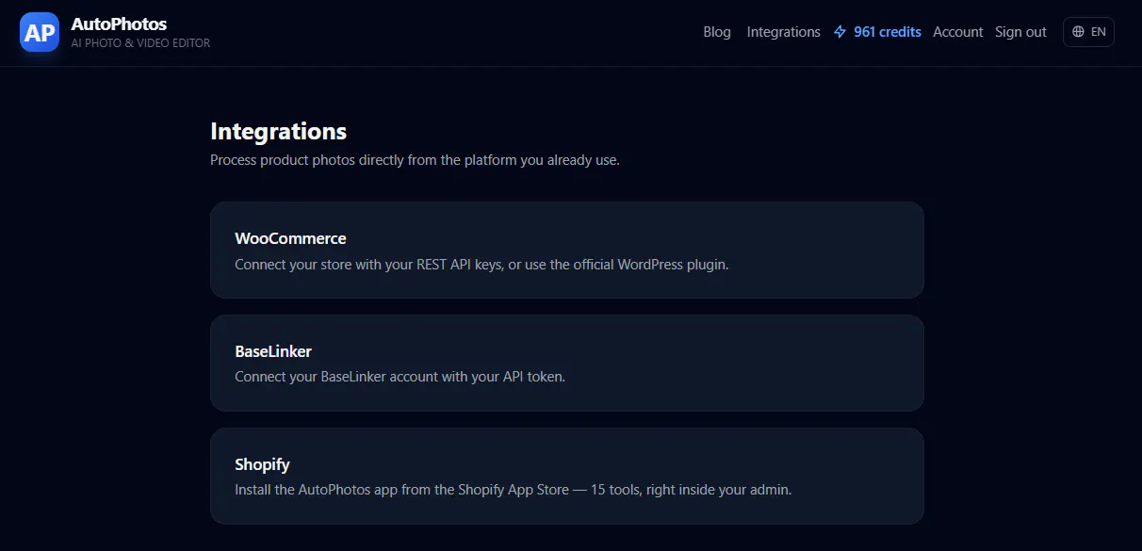Image resolution: width=1142 pixels, height=551 pixels.
Task: Click 'Process product photos directly' subtitle text
Action: (415, 160)
